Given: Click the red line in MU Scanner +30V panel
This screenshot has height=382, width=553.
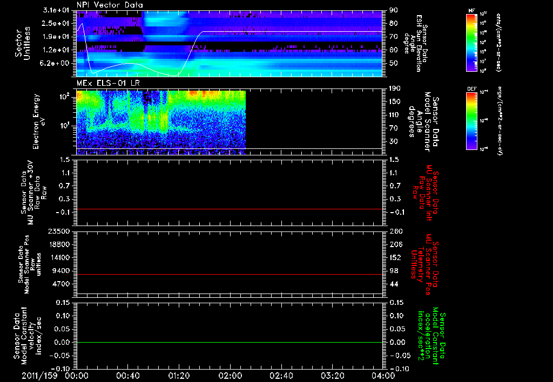Looking at the screenshot, I should [x=230, y=209].
